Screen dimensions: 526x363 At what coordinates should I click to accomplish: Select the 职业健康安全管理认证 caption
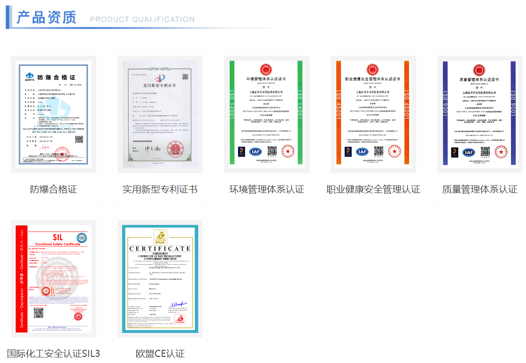tap(373, 189)
